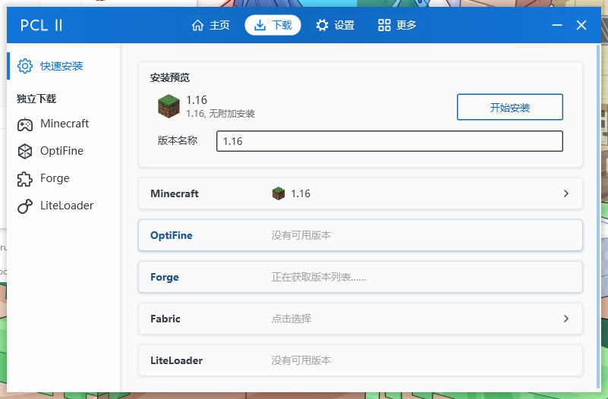Click the puzzle piece icon beside sidebar Forge
This screenshot has height=399, width=608.
click(x=25, y=179)
